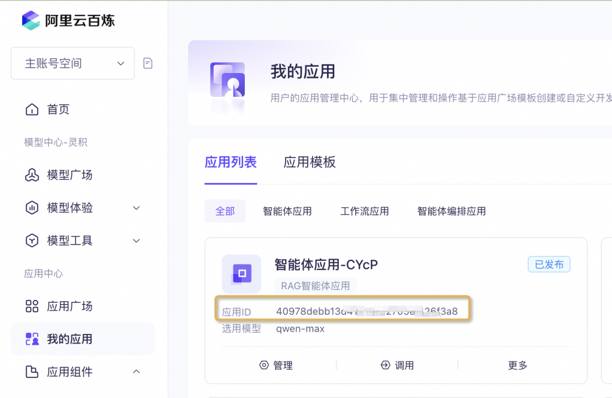The image size is (612, 398).
Task: Switch to the 应用模板 tab
Action: point(309,162)
